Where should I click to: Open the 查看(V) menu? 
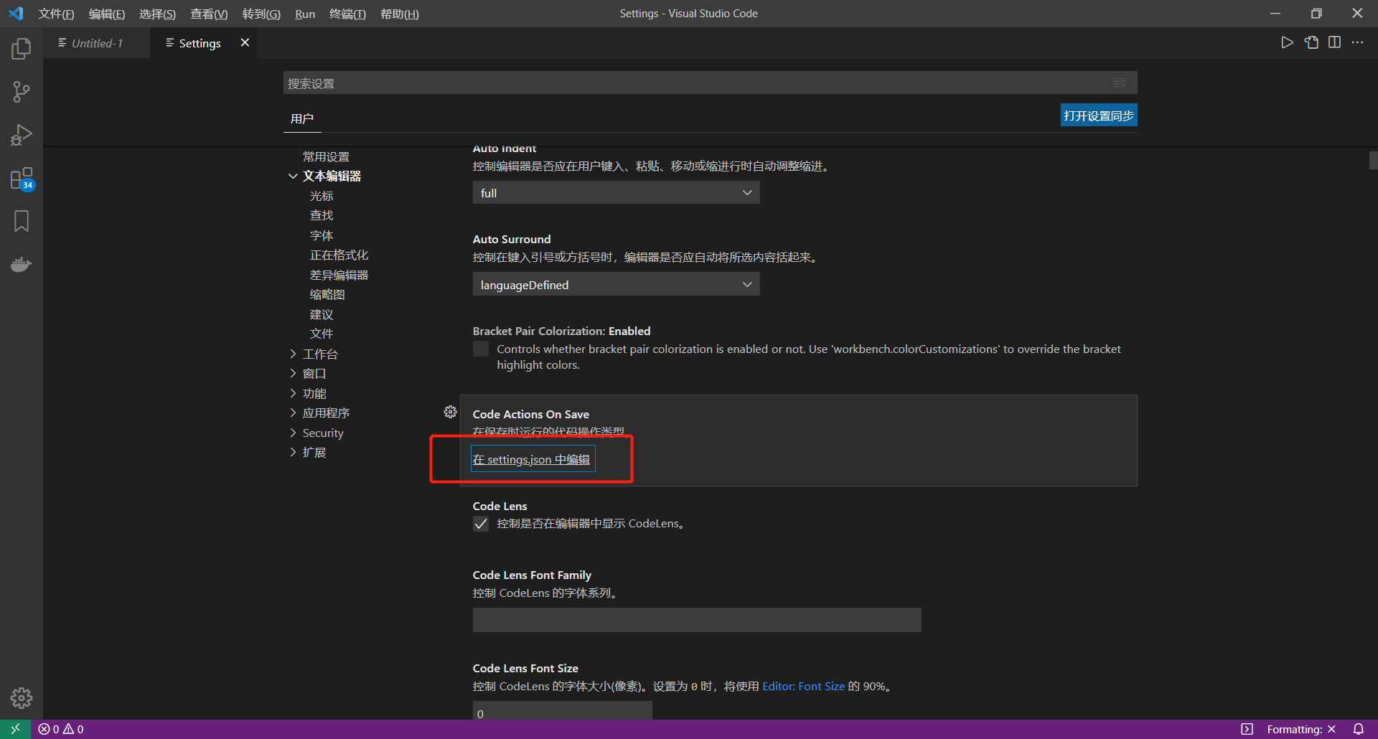tap(209, 14)
